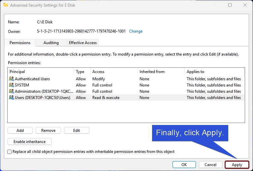253x171 pixels.
Task: Click the Users principal group icon
Action: [x=12, y=97]
